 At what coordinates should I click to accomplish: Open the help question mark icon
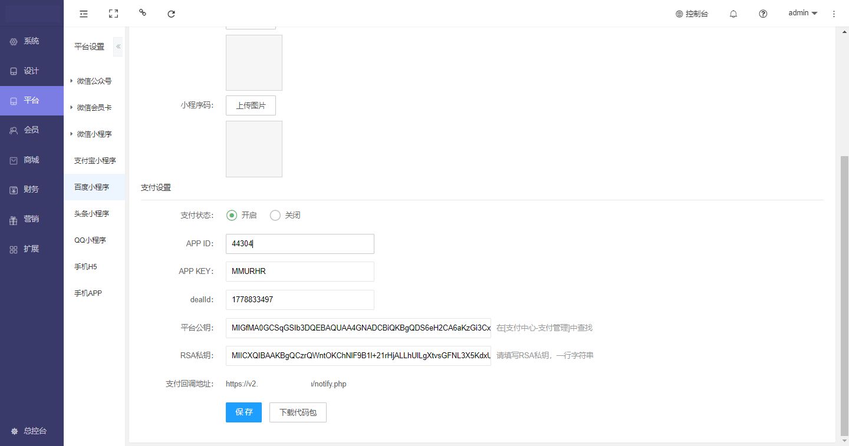click(763, 14)
